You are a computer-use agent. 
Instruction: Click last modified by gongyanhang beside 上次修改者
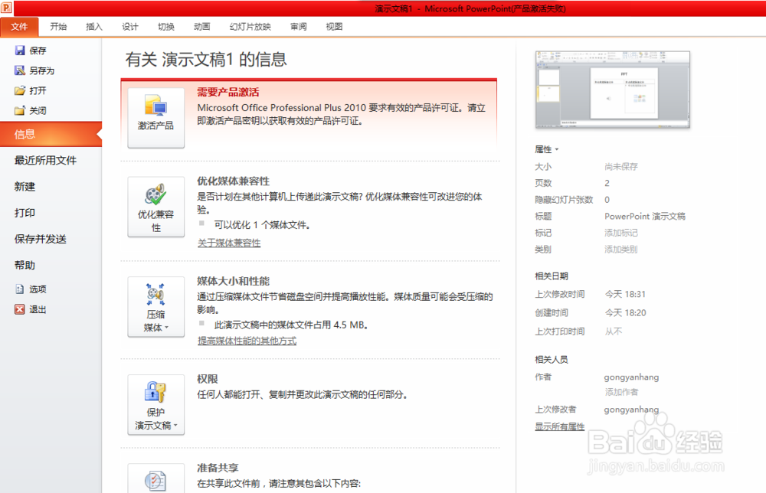(x=631, y=409)
